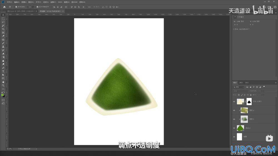Select the Zoom tool
Viewport: 278px width, 156px height.
click(x=3, y=85)
